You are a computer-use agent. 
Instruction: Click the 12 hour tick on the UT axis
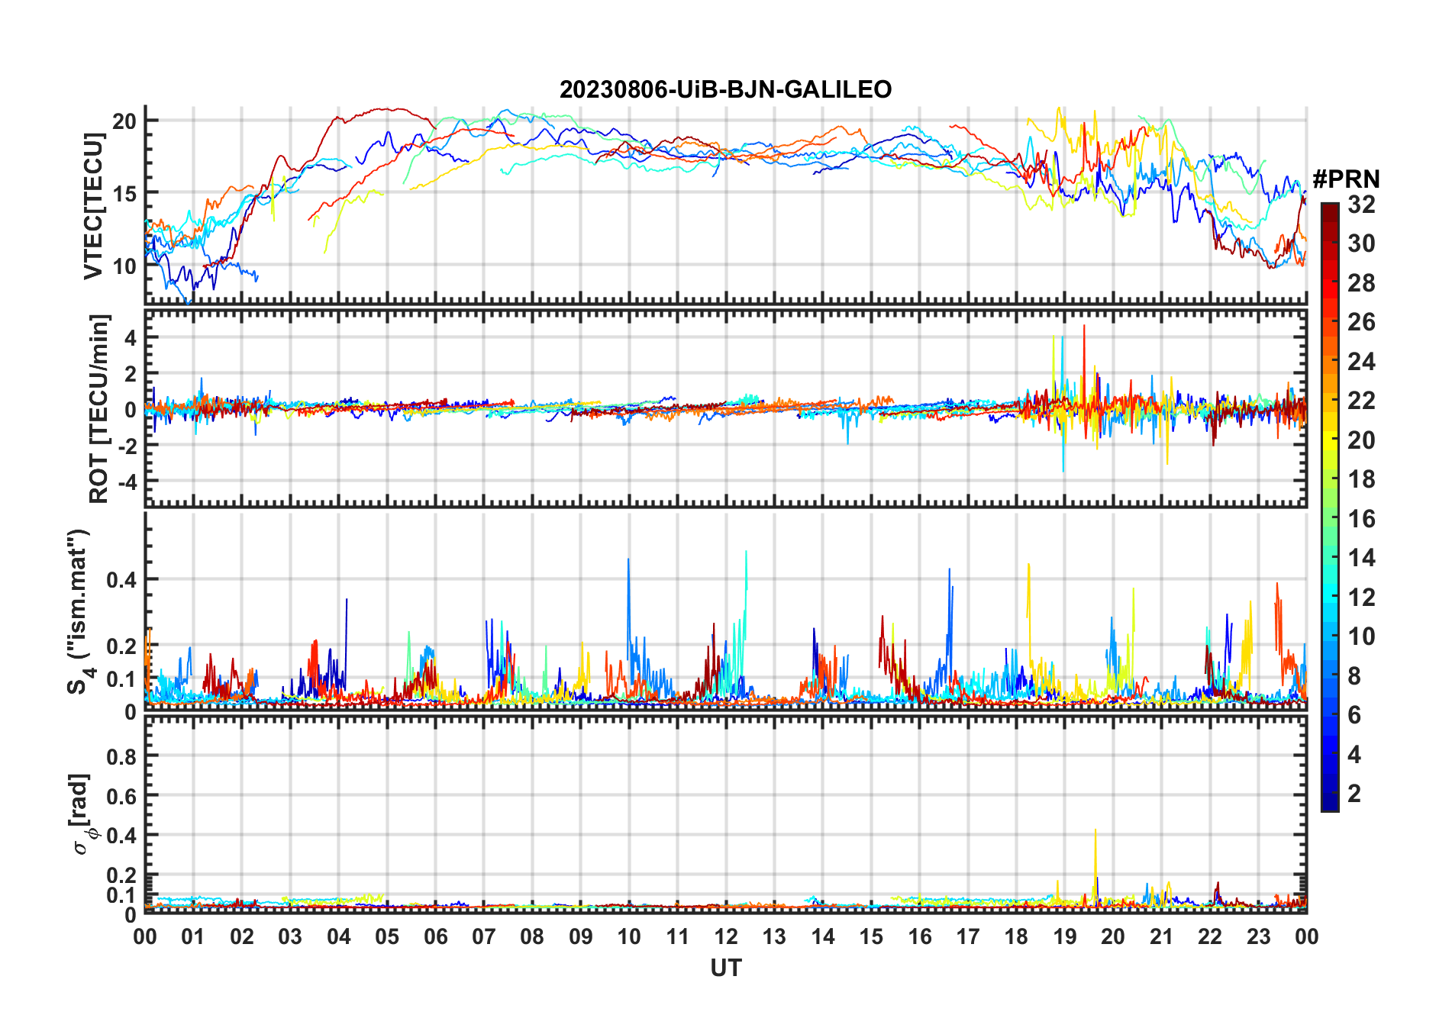coord(726,937)
